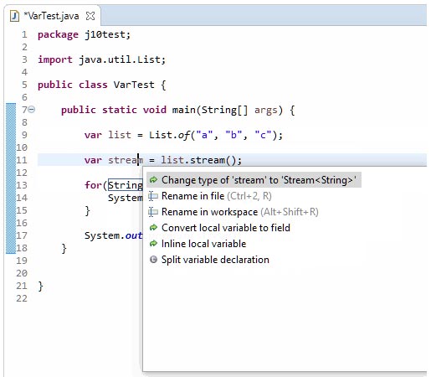This screenshot has width=431, height=377.
Task: Select Convert local variable to field
Action: tap(226, 228)
